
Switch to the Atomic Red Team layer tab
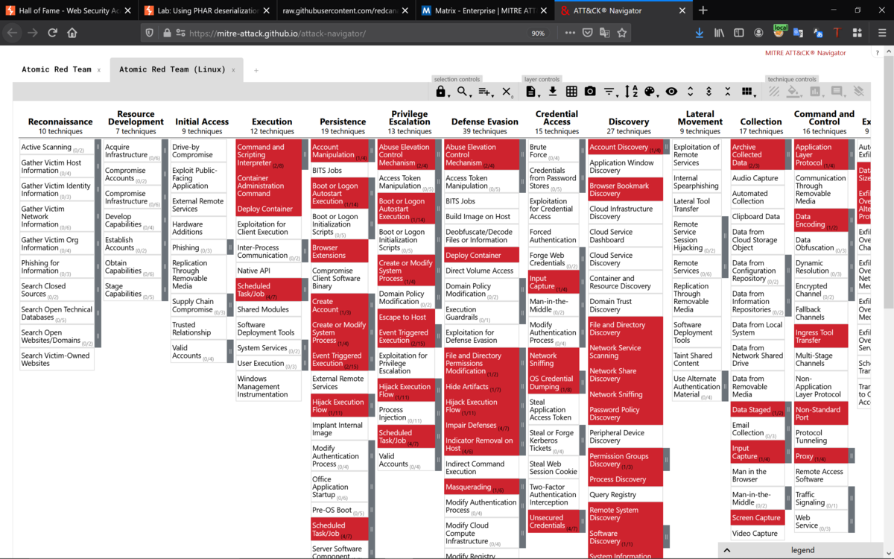(x=56, y=69)
